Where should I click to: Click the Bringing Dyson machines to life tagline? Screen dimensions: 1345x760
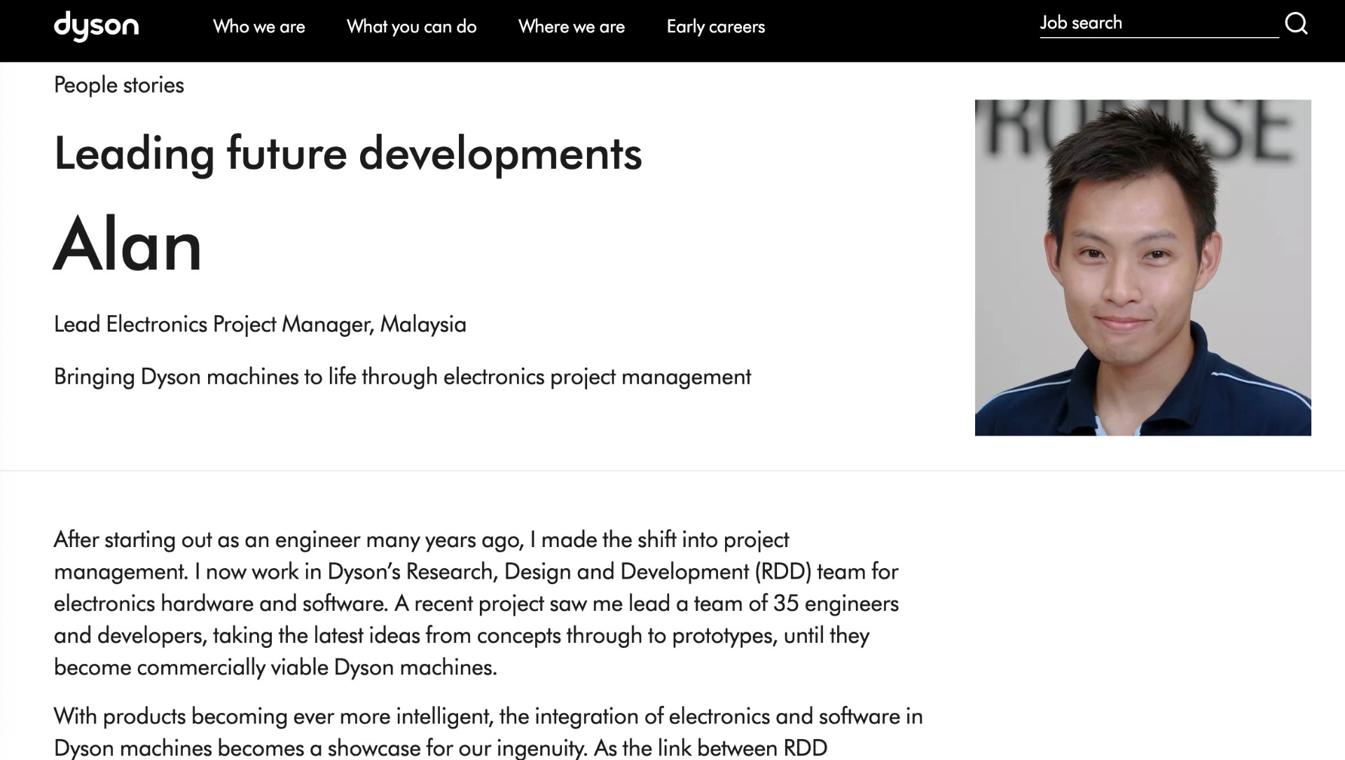click(402, 377)
